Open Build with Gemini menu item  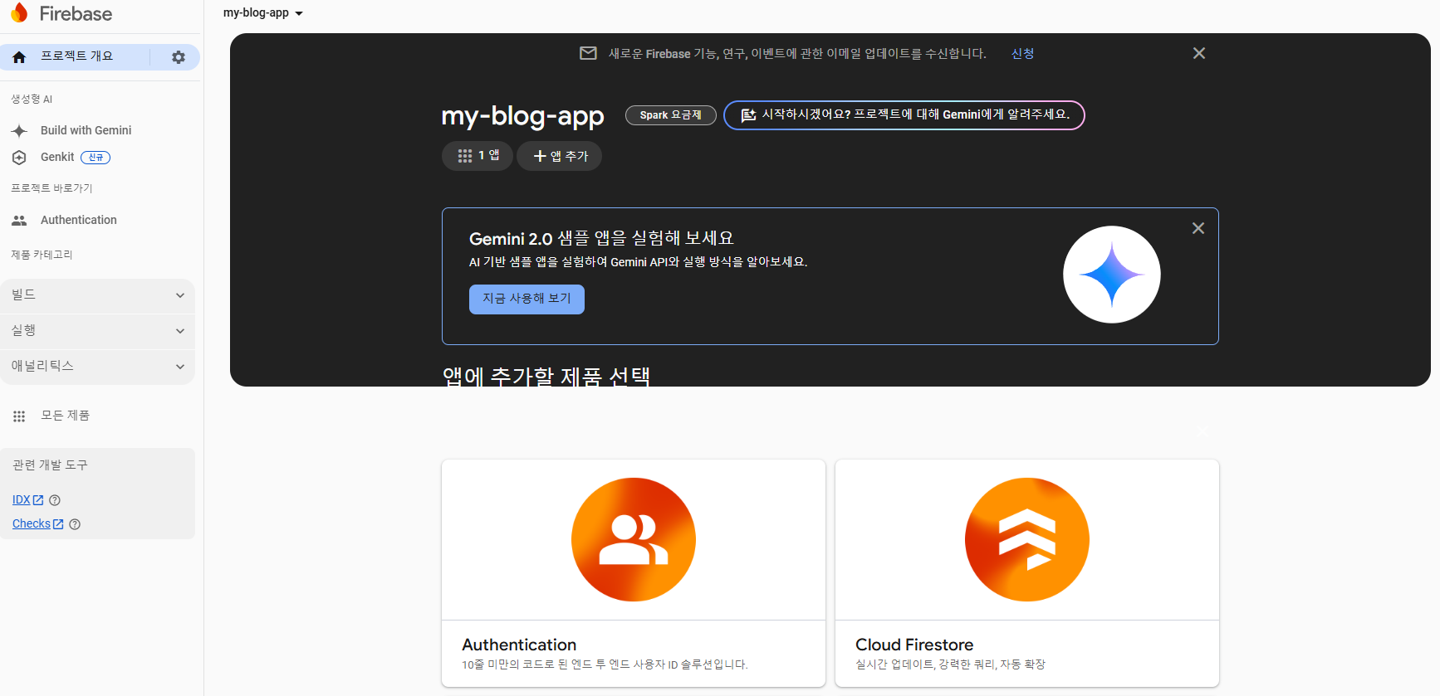[x=86, y=131]
